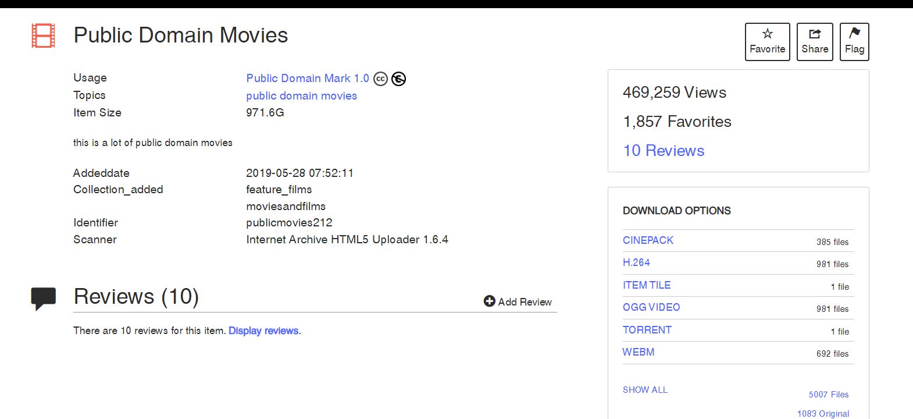Click the item size value 971.6G
The width and height of the screenshot is (913, 419).
coord(265,112)
